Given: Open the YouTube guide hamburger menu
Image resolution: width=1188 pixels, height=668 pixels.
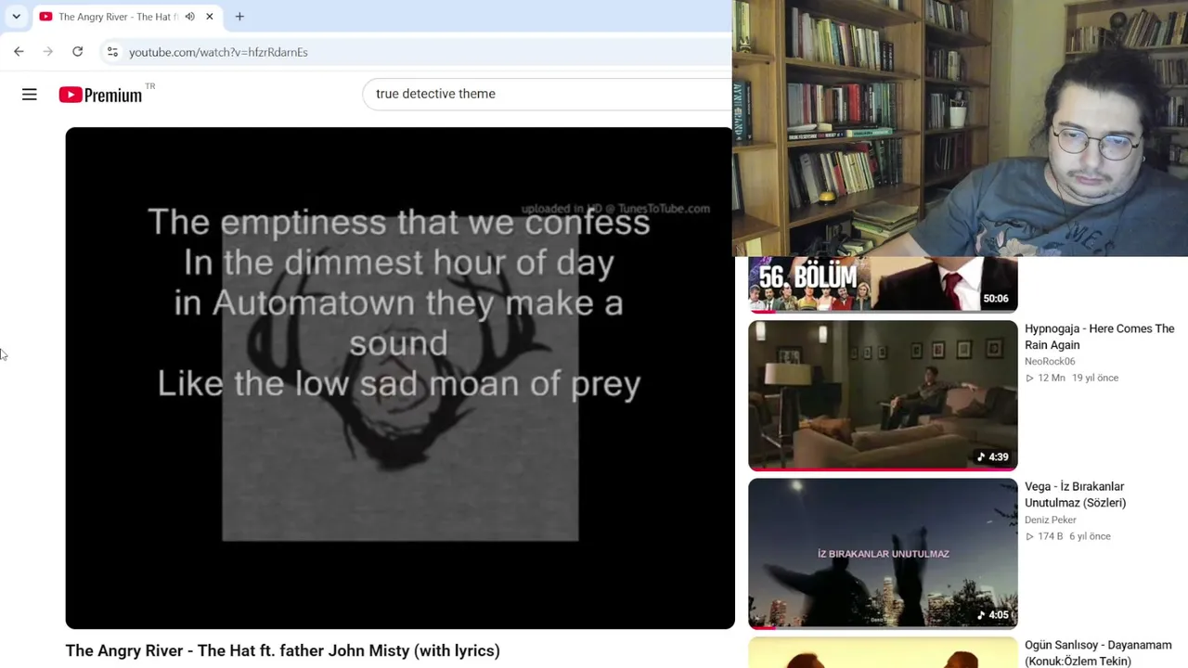Looking at the screenshot, I should 30,95.
